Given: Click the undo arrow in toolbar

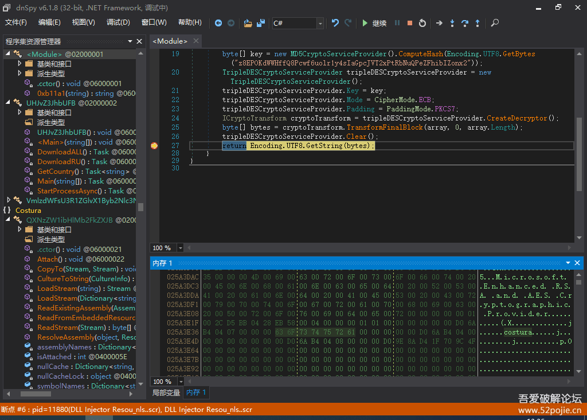Looking at the screenshot, I should click(335, 23).
